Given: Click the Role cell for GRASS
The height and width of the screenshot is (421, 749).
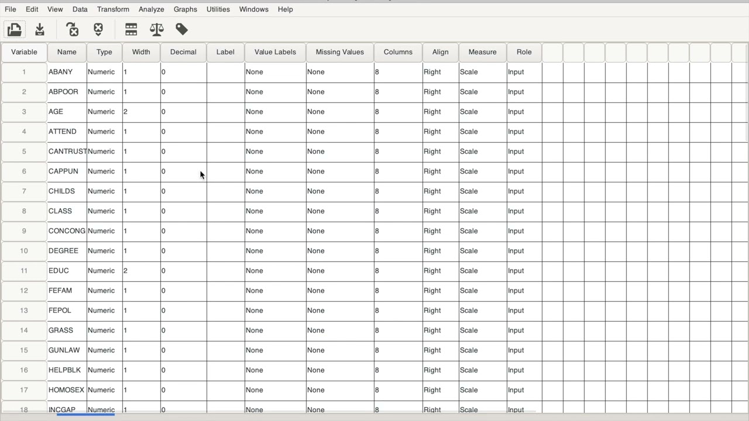Looking at the screenshot, I should click(524, 330).
